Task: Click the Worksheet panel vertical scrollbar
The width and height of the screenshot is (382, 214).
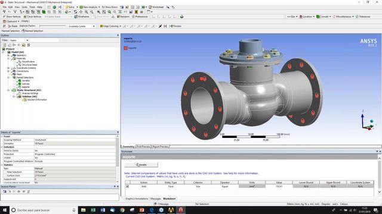Action: 380,175
